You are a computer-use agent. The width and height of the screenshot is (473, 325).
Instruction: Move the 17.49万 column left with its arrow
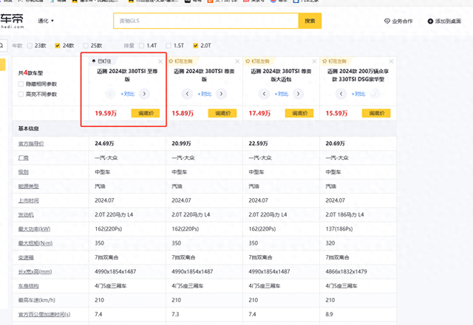pyautogui.click(x=264, y=94)
